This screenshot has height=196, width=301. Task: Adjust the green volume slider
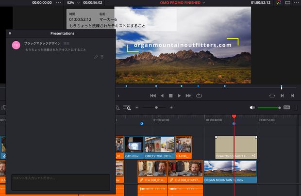(x=269, y=108)
